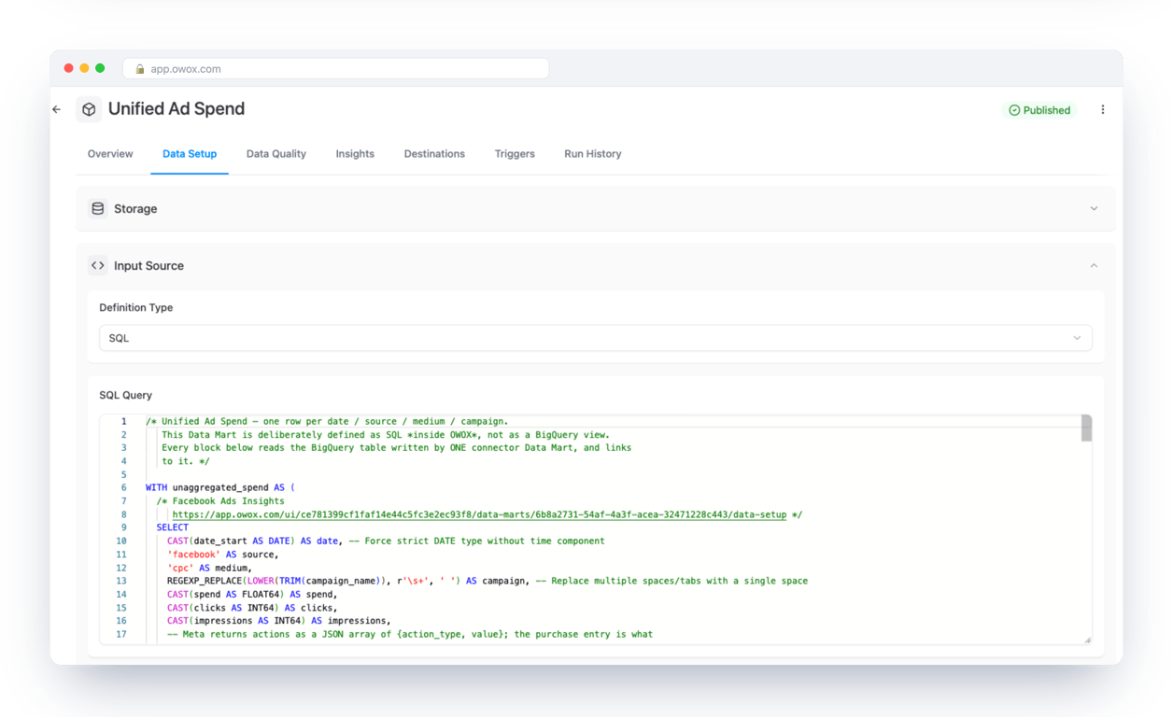Click the app.owox.com address bar

[336, 69]
